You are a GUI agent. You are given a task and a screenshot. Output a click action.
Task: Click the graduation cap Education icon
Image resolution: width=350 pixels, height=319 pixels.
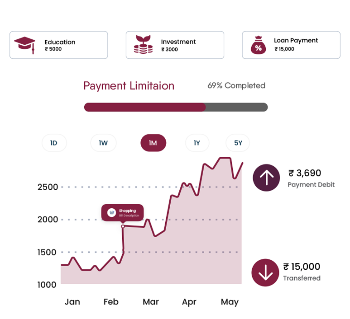24,45
